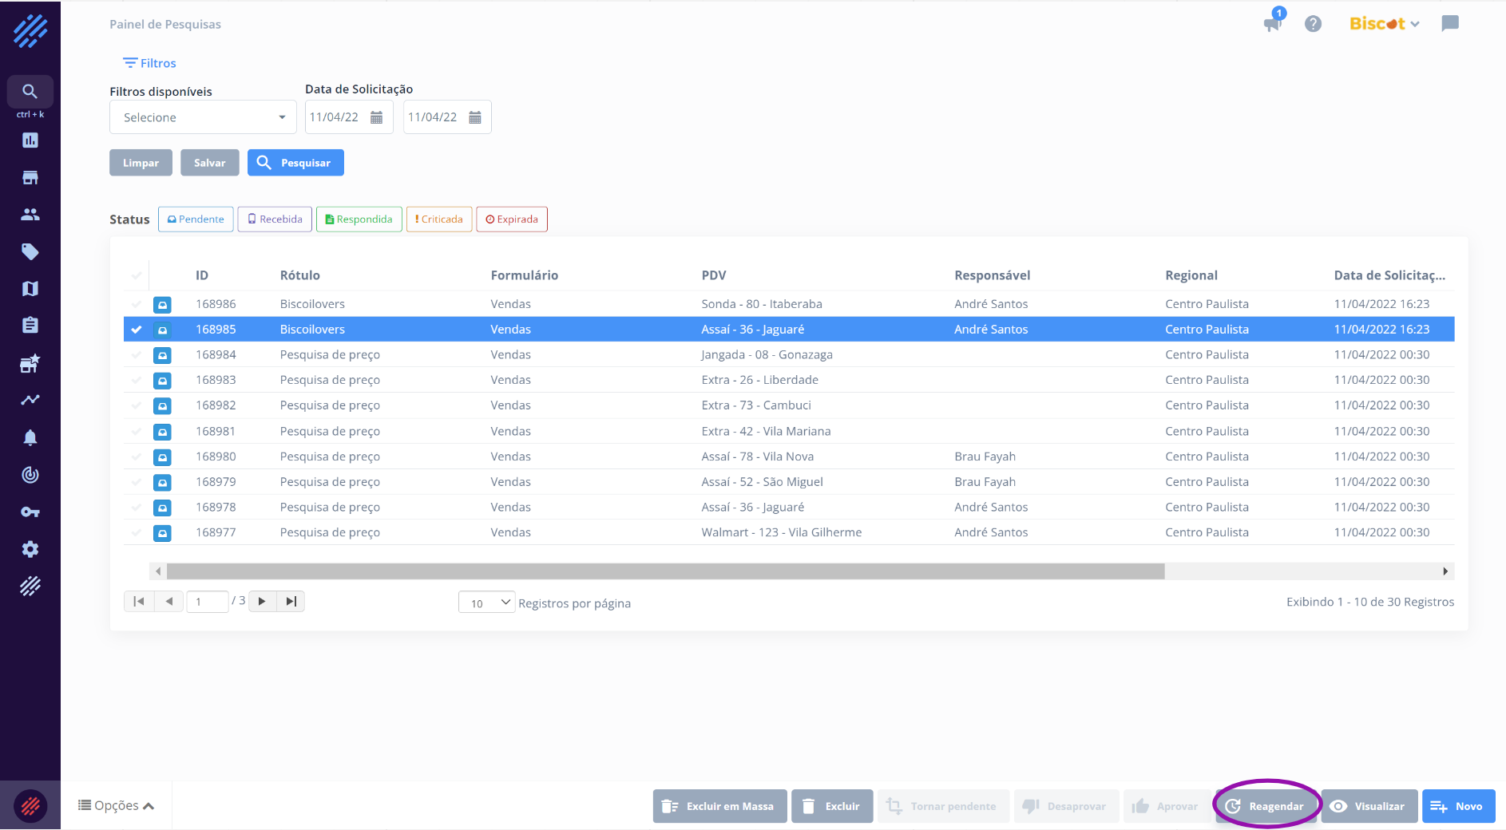Screen dimensions: 1506x830
Task: Open the bar chart dashboard sidebar icon
Action: coord(30,140)
